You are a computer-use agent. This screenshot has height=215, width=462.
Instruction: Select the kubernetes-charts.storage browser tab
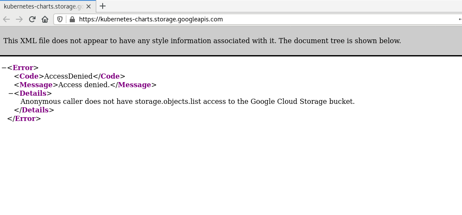tap(43, 6)
